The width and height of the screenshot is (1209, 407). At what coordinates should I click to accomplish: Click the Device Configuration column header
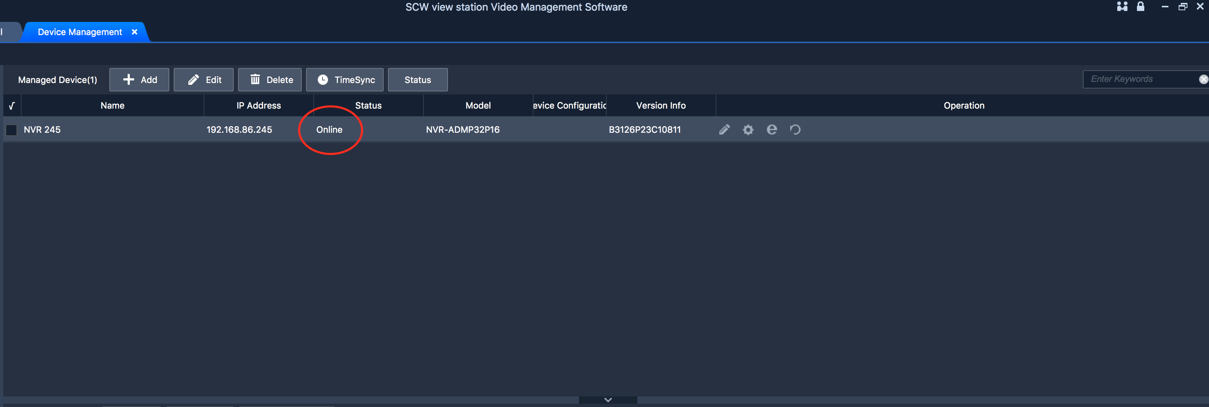click(x=569, y=106)
